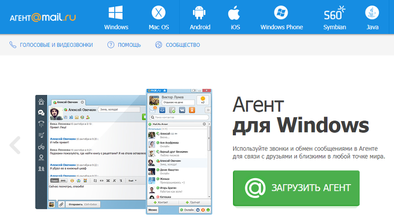Choose the Android platform icon
Viewport: 394px width, 219px height.
(199, 13)
